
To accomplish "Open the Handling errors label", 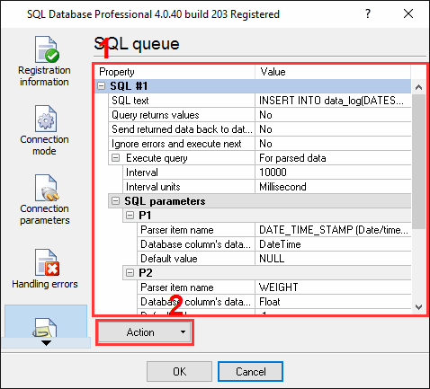I will pos(45,284).
